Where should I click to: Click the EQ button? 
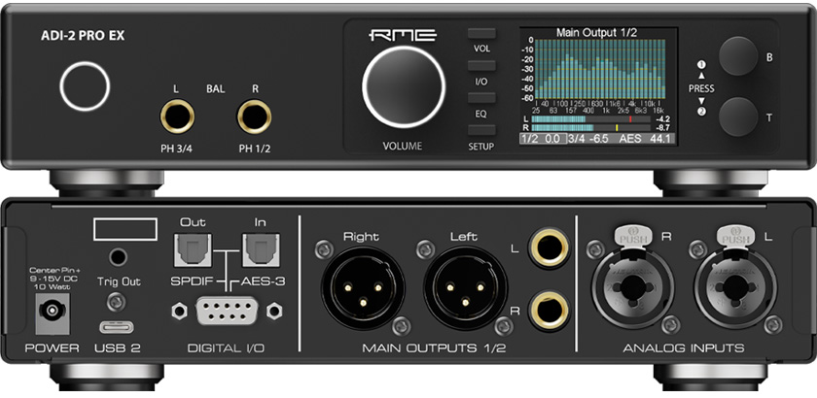(481, 98)
